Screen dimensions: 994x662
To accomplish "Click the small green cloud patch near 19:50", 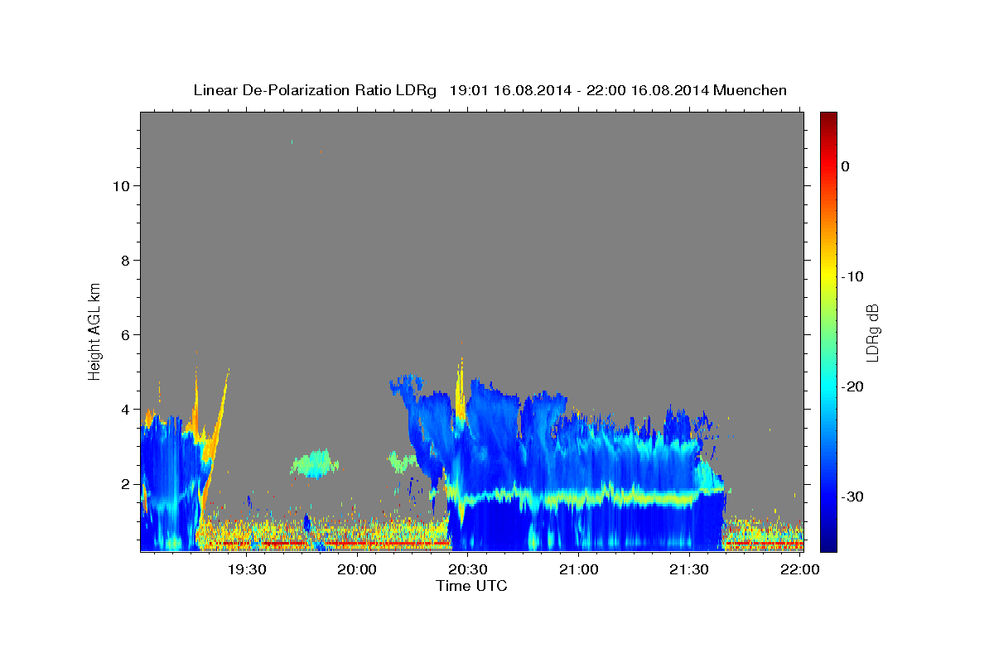I will point(314,463).
